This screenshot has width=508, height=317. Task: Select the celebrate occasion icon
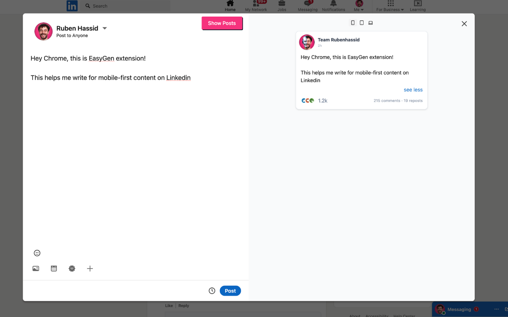[x=72, y=268]
